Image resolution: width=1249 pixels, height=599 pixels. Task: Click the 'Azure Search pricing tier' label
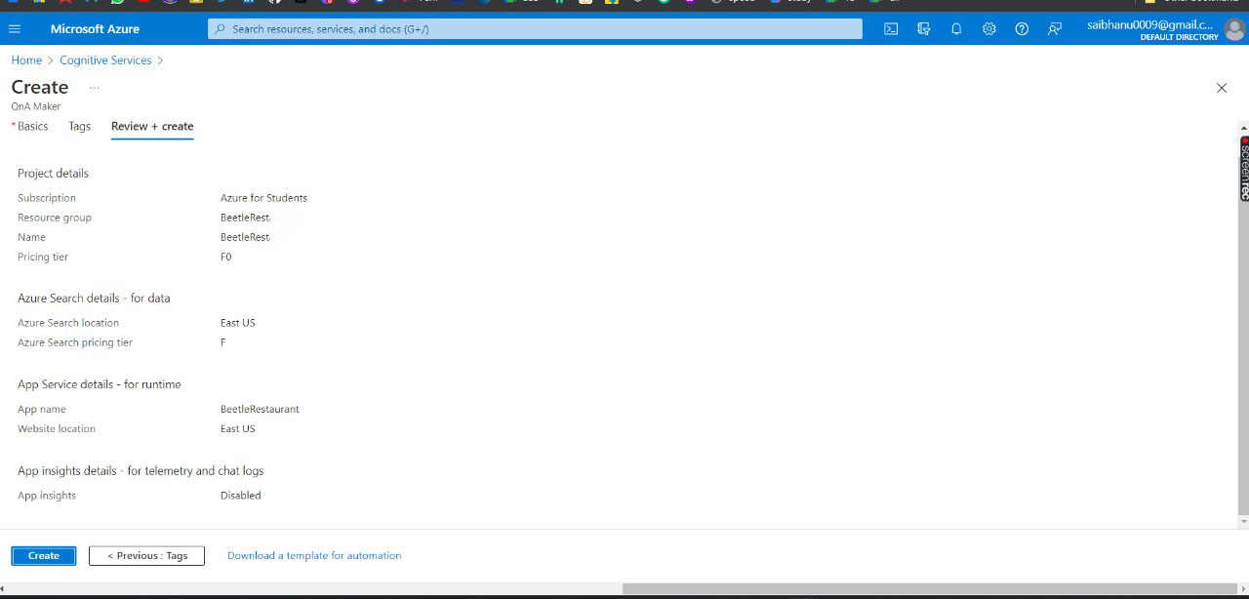(75, 342)
